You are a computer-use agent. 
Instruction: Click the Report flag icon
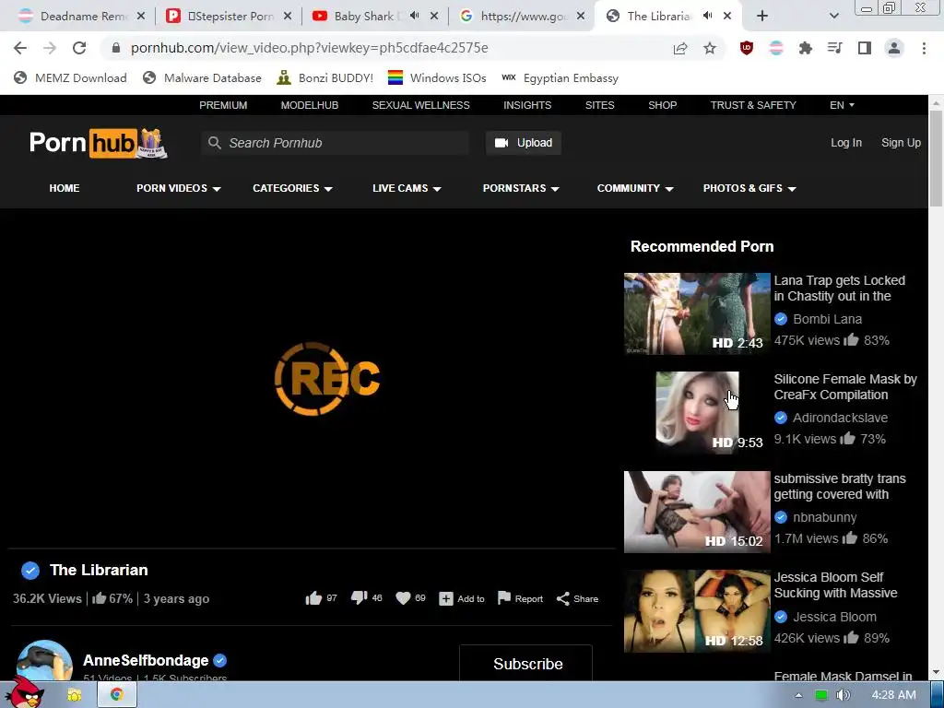coord(504,598)
